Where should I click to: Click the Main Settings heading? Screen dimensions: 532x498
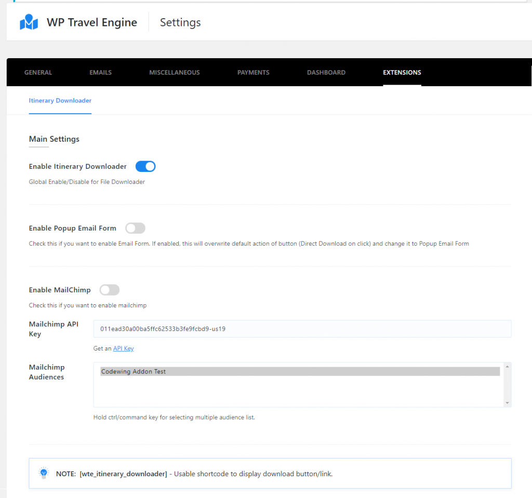54,139
